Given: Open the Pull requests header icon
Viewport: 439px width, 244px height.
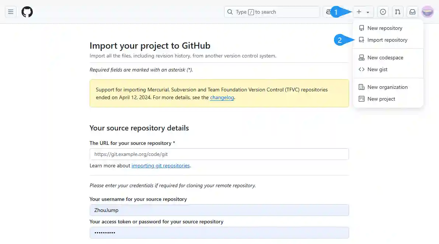Looking at the screenshot, I should (x=398, y=12).
